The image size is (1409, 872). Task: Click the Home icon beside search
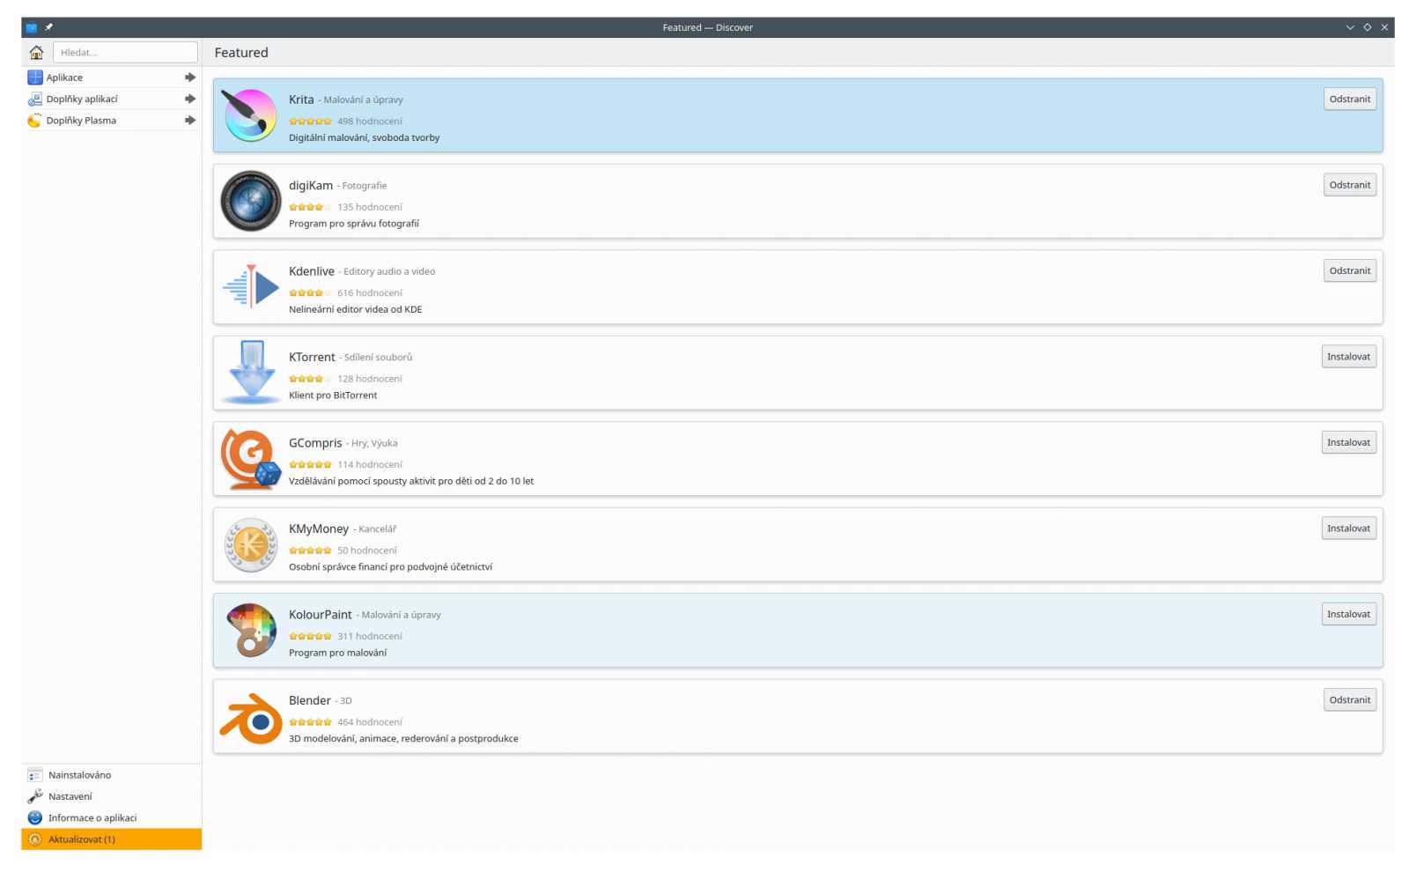[x=37, y=53]
